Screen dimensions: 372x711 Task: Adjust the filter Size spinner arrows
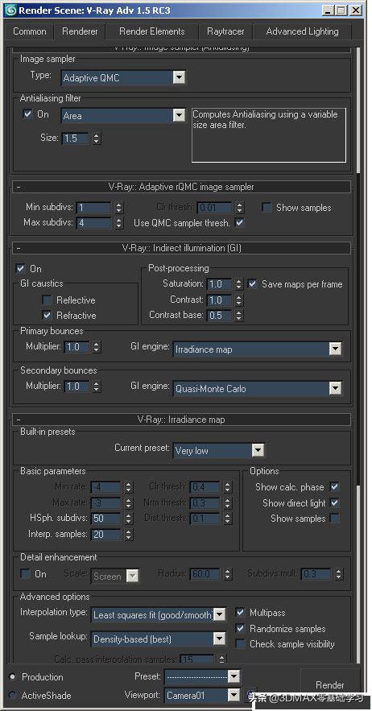coord(96,138)
